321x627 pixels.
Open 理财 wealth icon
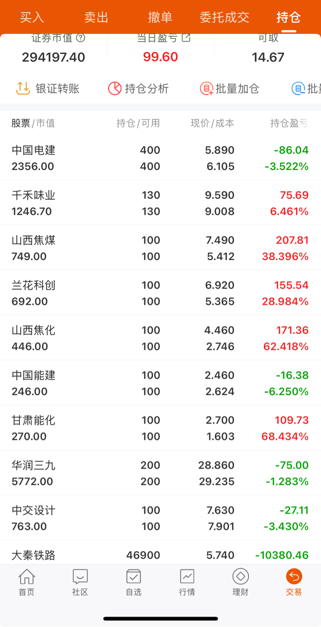click(x=240, y=582)
